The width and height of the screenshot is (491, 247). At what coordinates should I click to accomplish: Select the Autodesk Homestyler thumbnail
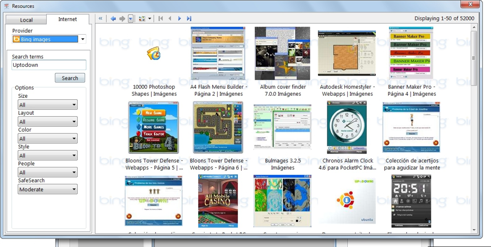pyautogui.click(x=347, y=53)
